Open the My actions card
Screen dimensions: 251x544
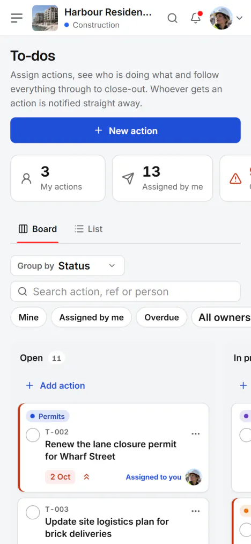[58, 178]
